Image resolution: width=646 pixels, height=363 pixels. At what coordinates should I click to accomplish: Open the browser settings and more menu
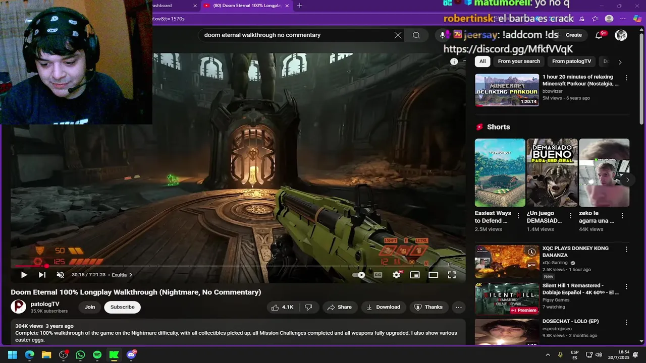pos(623,19)
